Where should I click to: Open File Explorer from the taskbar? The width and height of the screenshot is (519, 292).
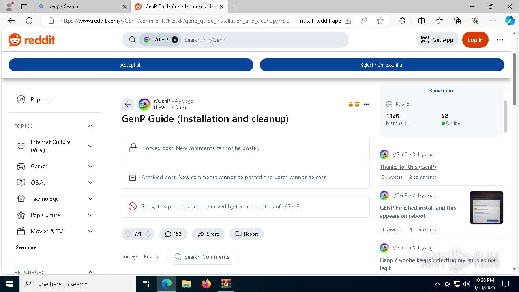click(187, 284)
